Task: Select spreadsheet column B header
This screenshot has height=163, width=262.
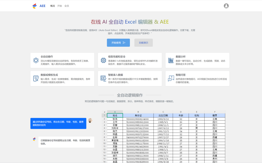Action: [x=138, y=112]
